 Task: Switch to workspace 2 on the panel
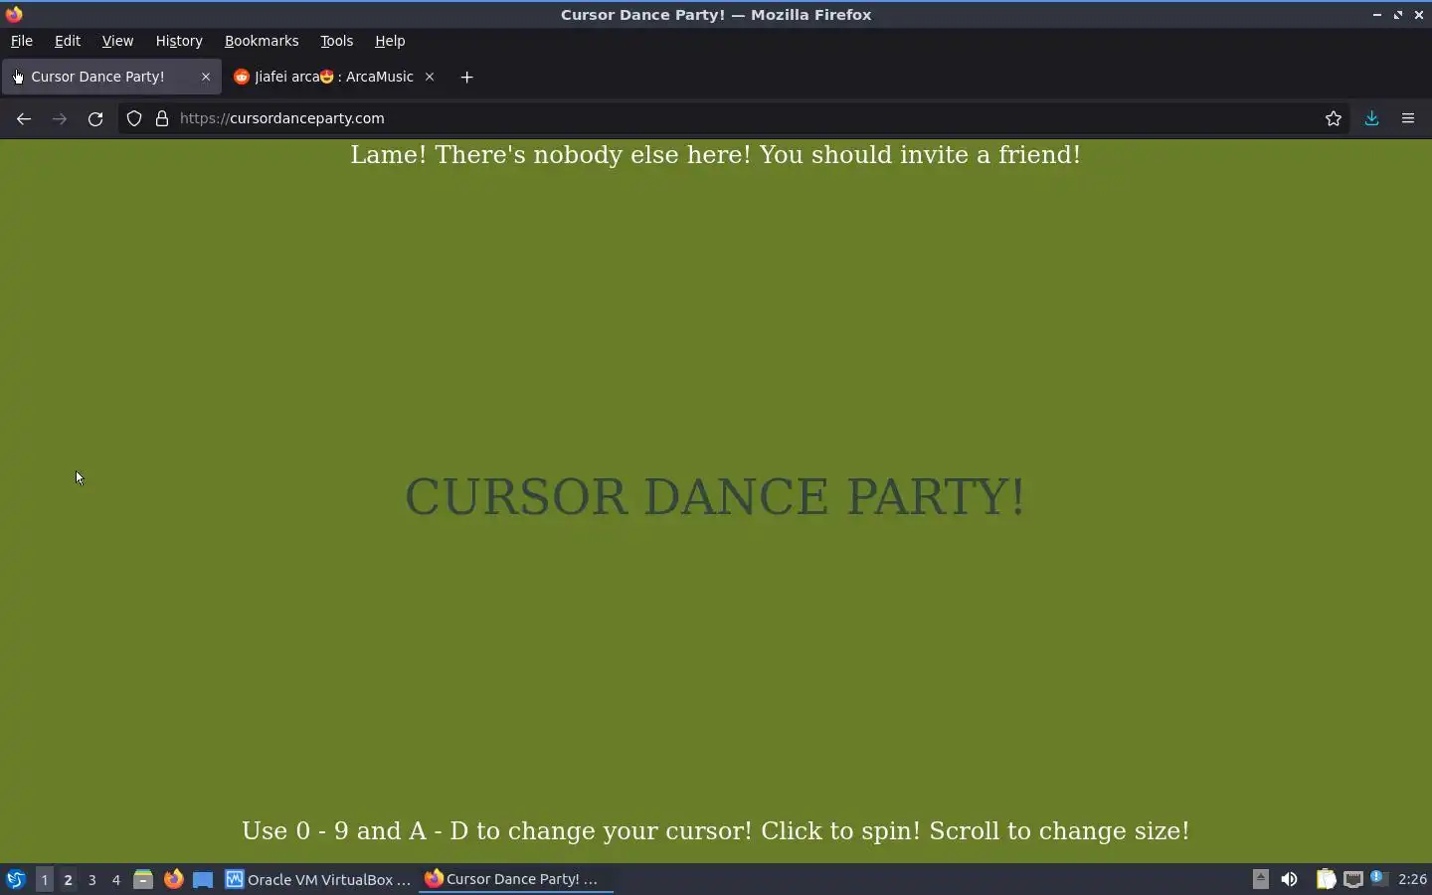(x=68, y=879)
